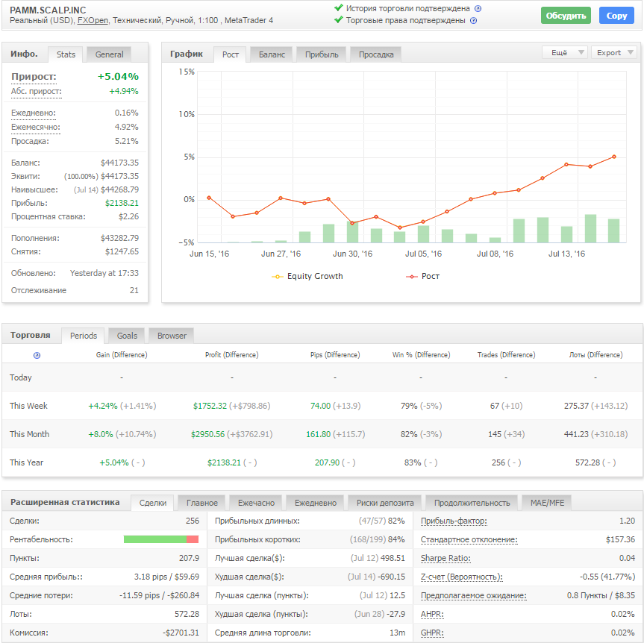Open the Риски депозита tab
644x643 pixels.
coord(385,503)
